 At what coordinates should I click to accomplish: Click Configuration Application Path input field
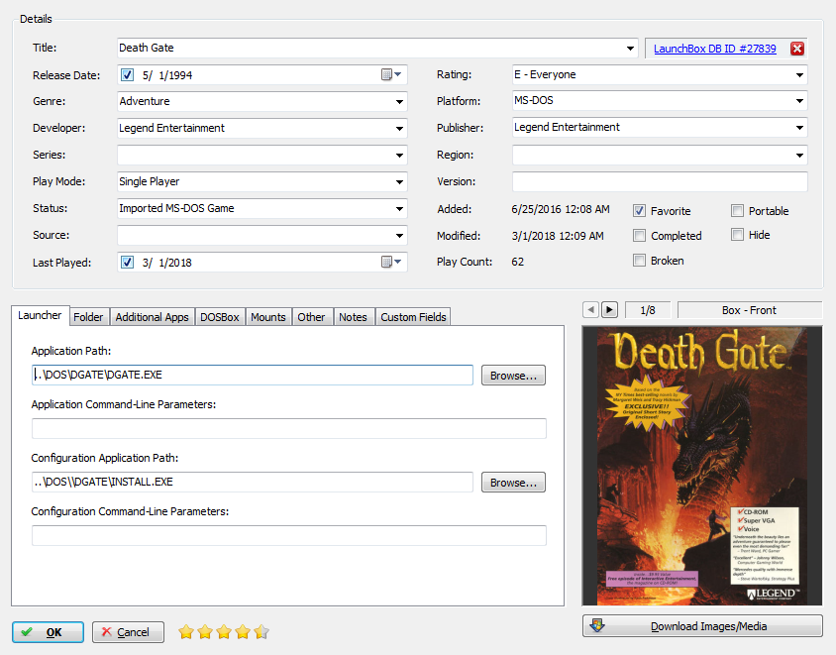pos(253,483)
